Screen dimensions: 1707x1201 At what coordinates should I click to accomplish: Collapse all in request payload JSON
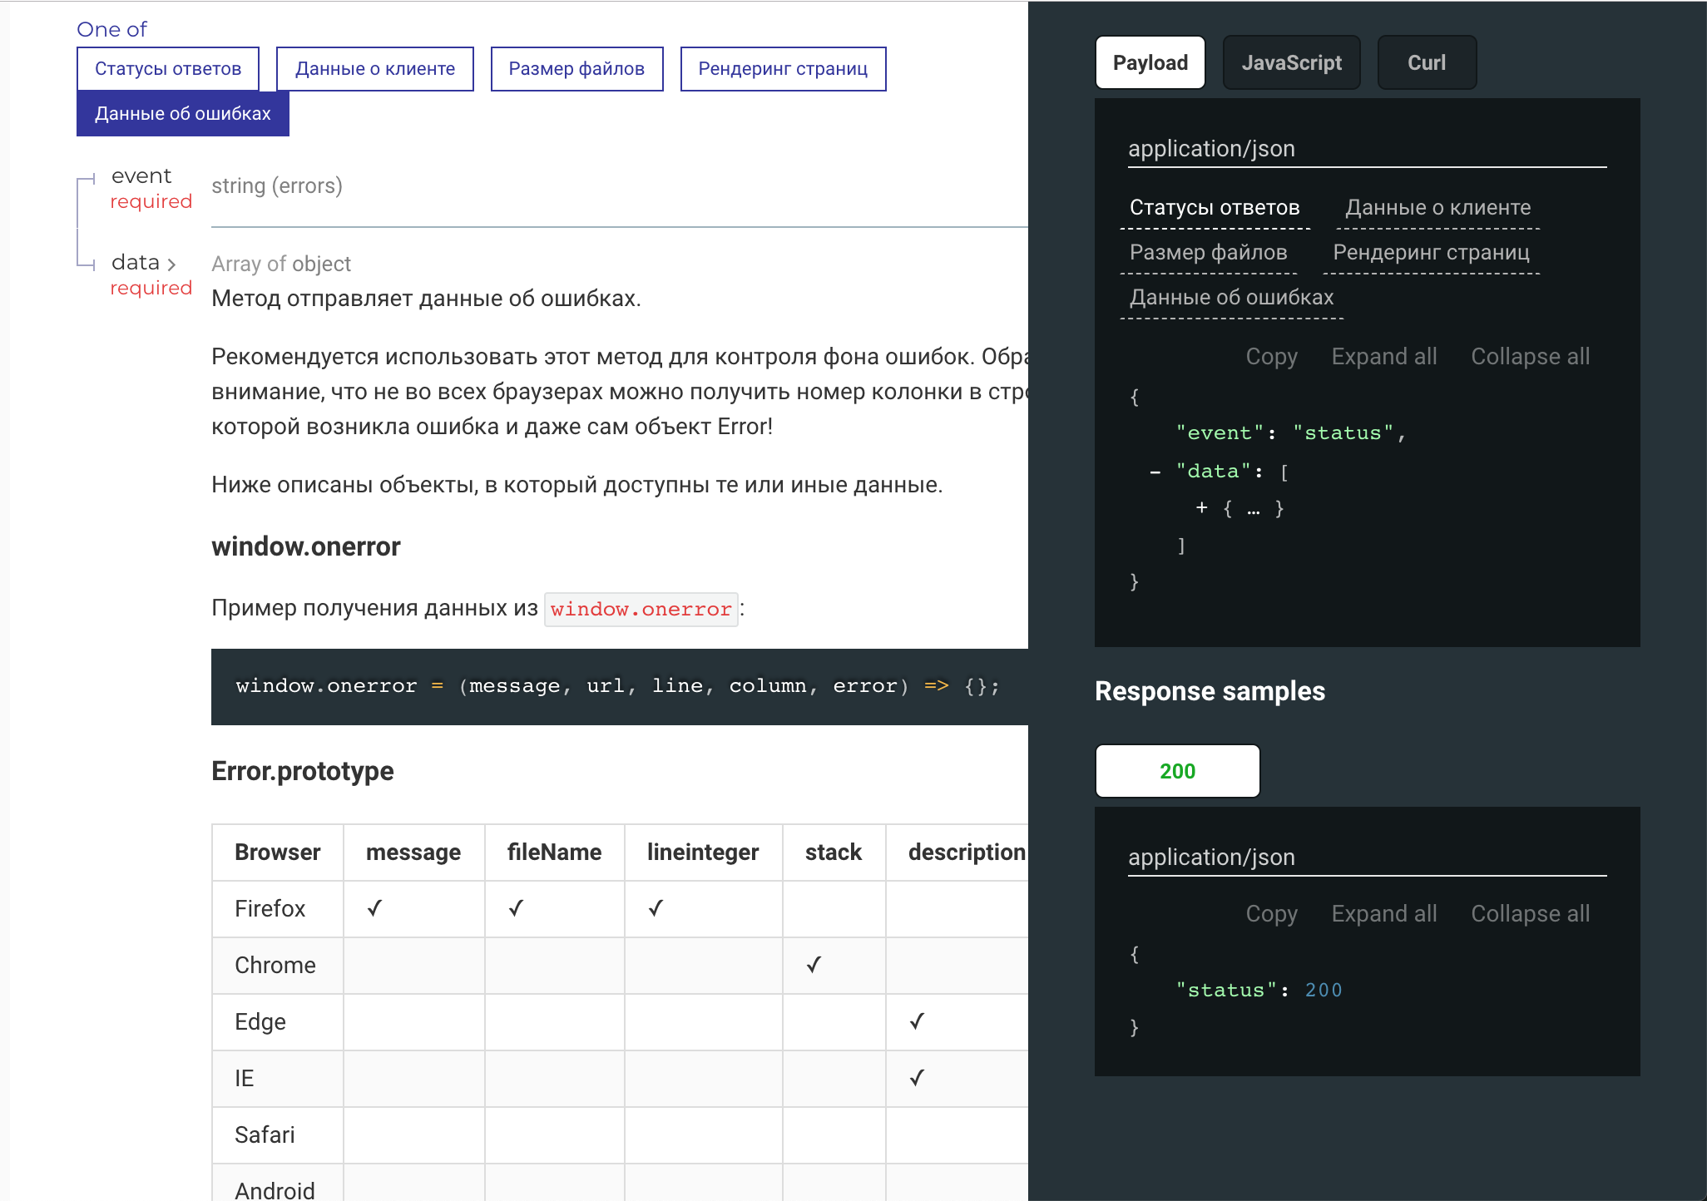(x=1531, y=357)
